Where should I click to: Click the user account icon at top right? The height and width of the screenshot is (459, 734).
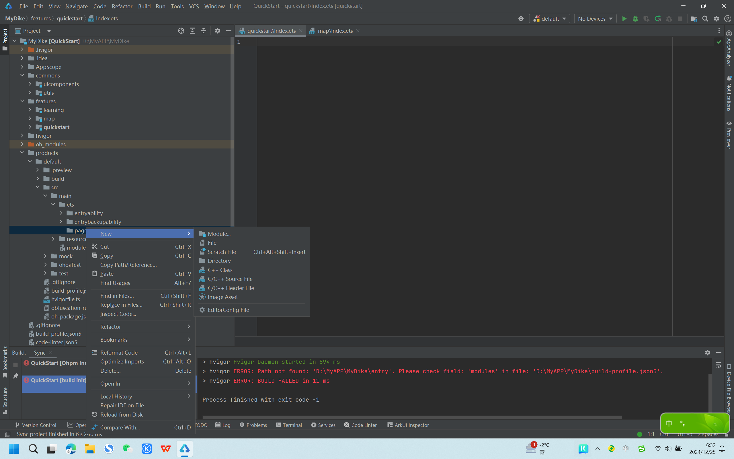click(x=727, y=19)
